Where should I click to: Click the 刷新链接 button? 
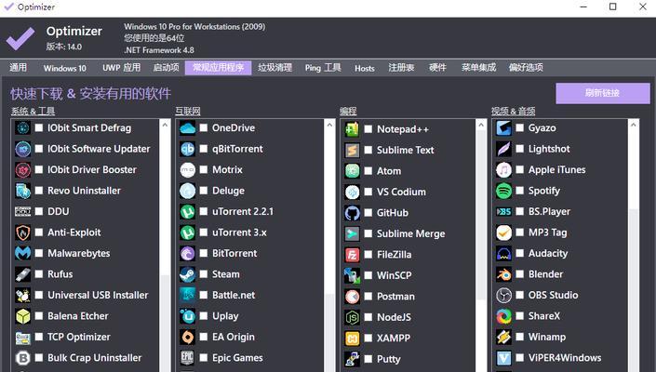pos(603,93)
